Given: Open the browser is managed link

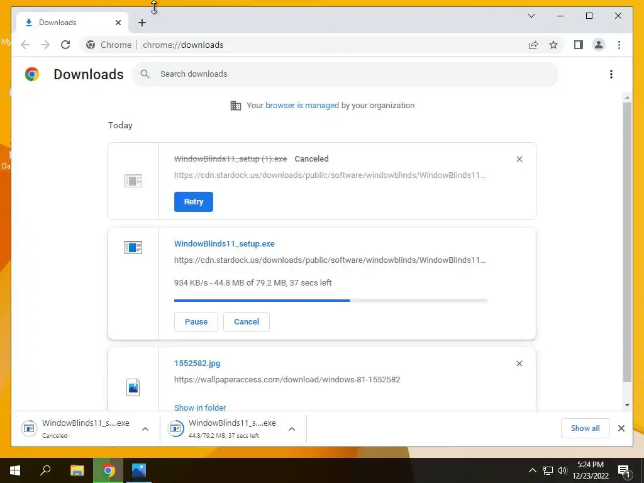Looking at the screenshot, I should [x=302, y=105].
